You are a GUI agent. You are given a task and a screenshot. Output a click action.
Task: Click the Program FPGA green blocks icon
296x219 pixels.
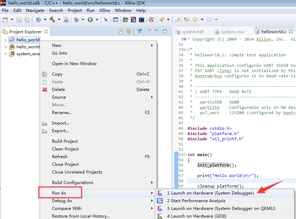click(x=125, y=20)
